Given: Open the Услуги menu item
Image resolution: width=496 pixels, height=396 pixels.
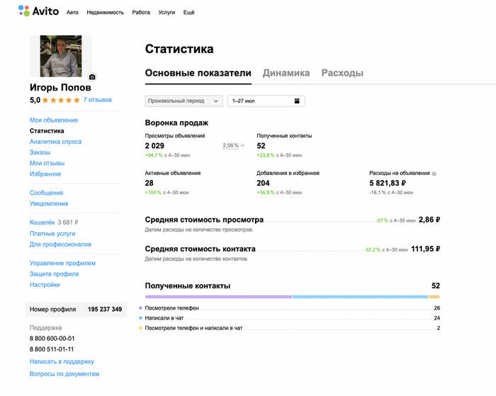Looking at the screenshot, I should tap(167, 12).
